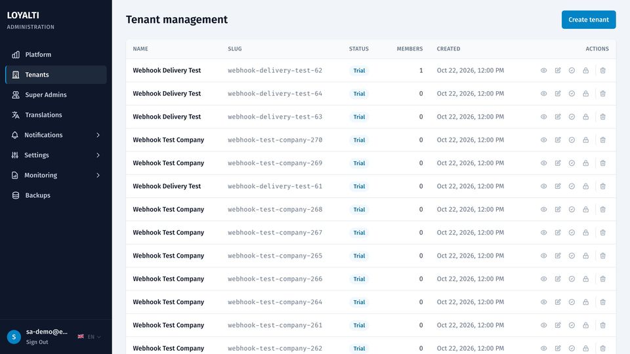Select Tenants in the sidebar
Screen dimensions: 630x354
(56, 75)
